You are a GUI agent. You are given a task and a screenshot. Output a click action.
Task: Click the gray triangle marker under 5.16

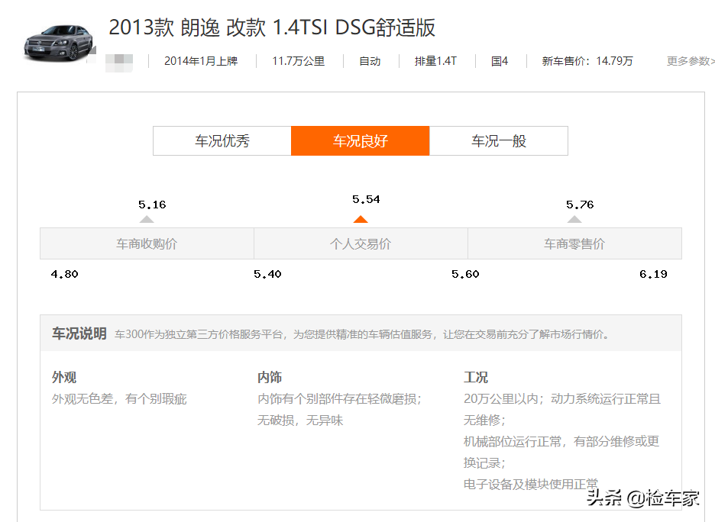coord(147,219)
